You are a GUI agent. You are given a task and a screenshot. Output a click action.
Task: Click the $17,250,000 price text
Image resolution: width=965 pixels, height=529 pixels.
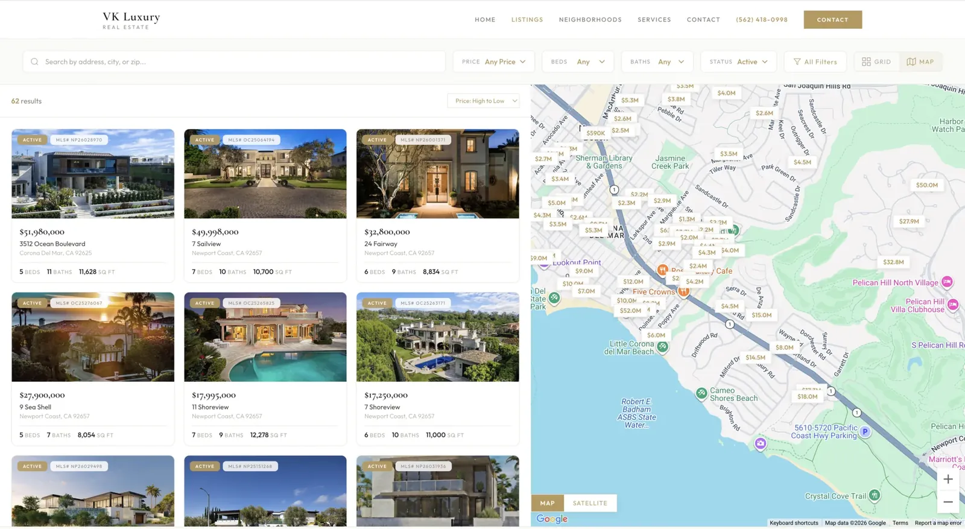tap(386, 395)
